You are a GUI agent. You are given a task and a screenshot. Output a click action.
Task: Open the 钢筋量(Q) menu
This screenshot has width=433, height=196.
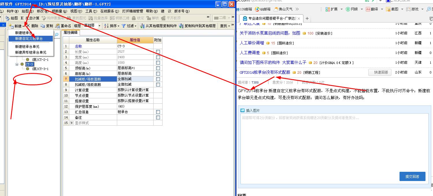(x=59, y=11)
